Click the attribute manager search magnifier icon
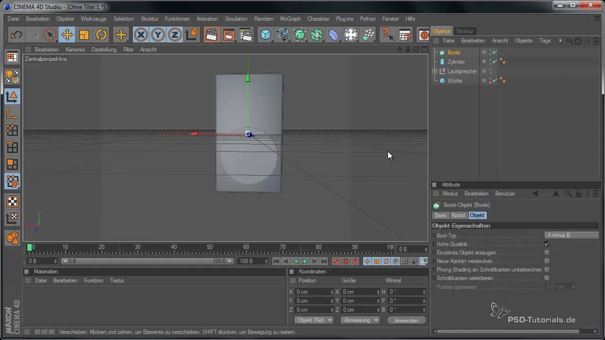Image resolution: width=605 pixels, height=340 pixels. point(568,194)
